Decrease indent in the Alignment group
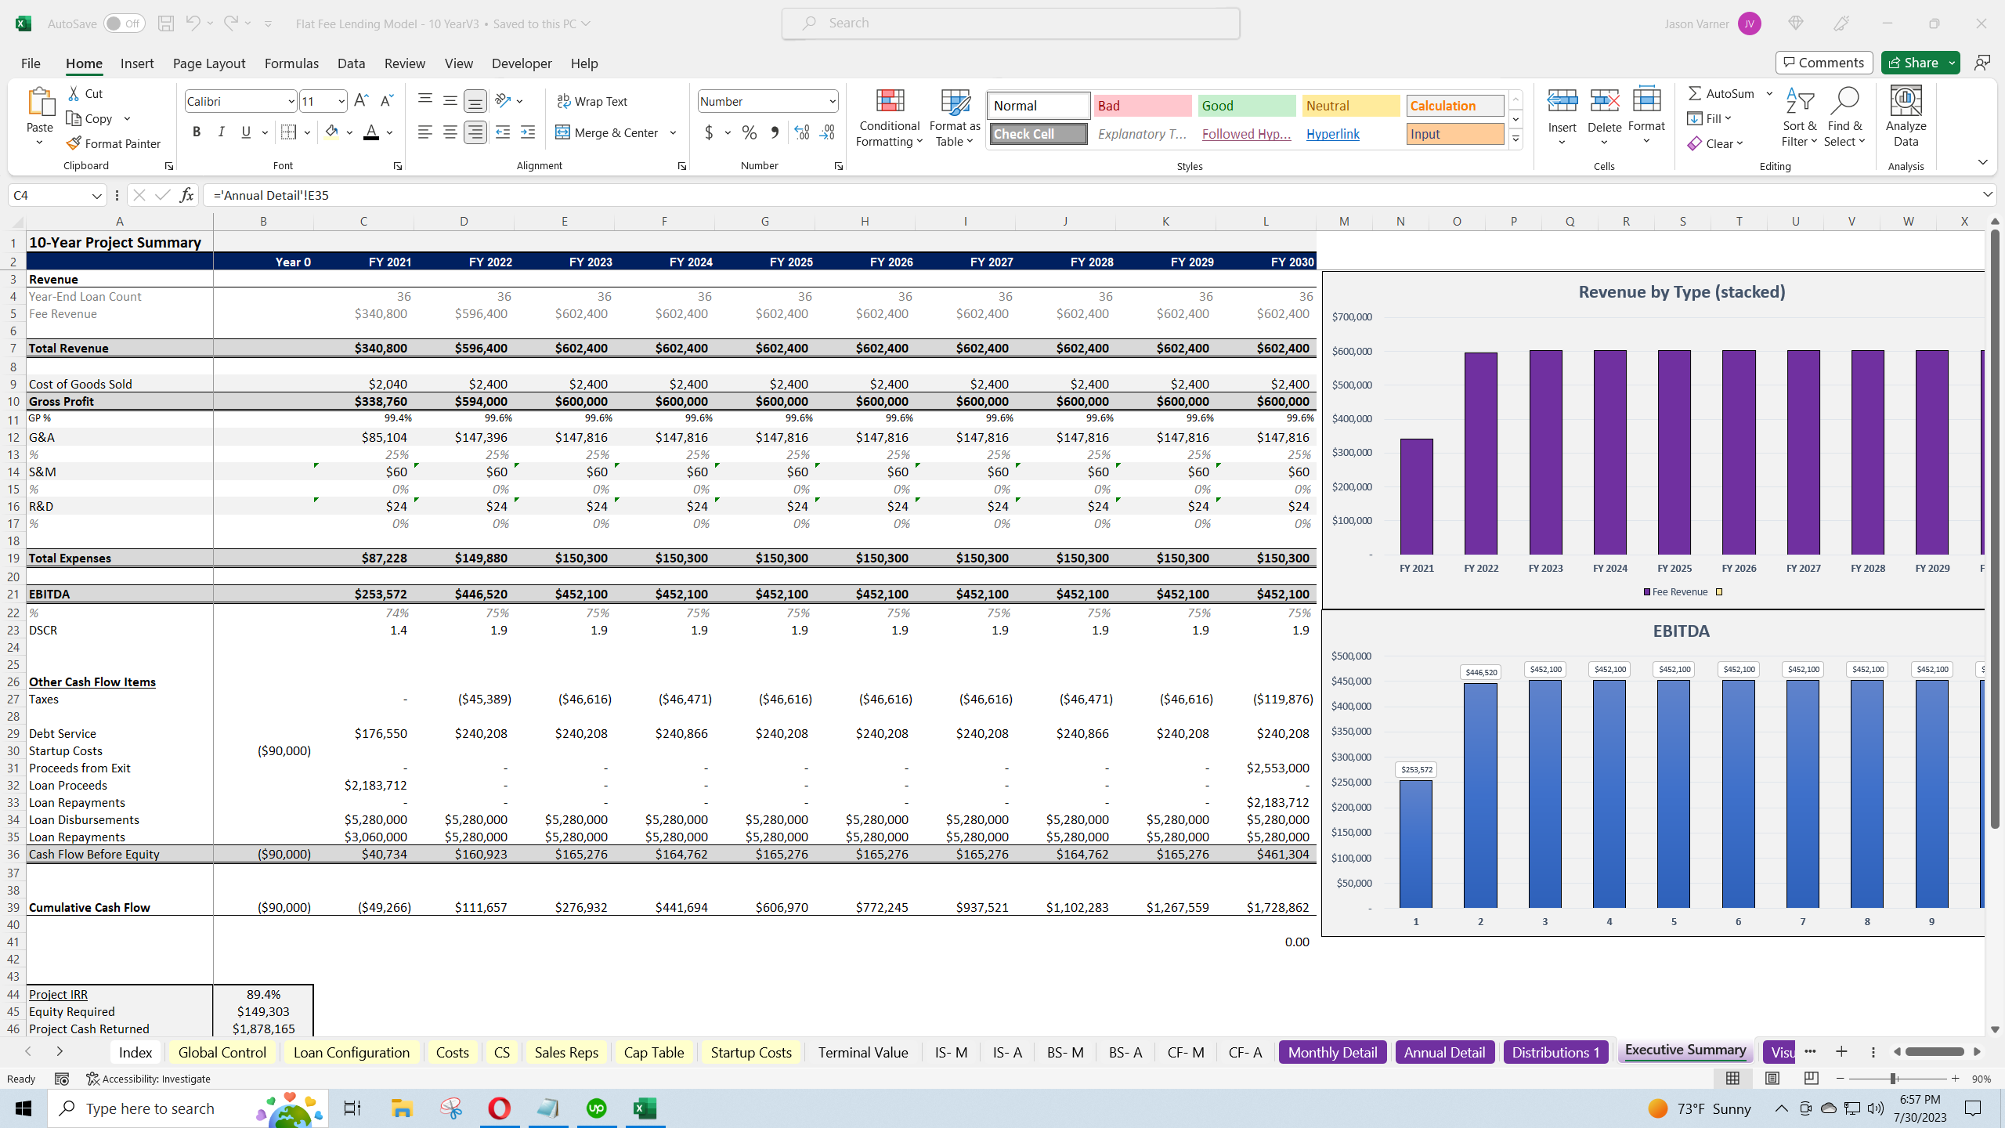This screenshot has width=2005, height=1128. pyautogui.click(x=503, y=132)
